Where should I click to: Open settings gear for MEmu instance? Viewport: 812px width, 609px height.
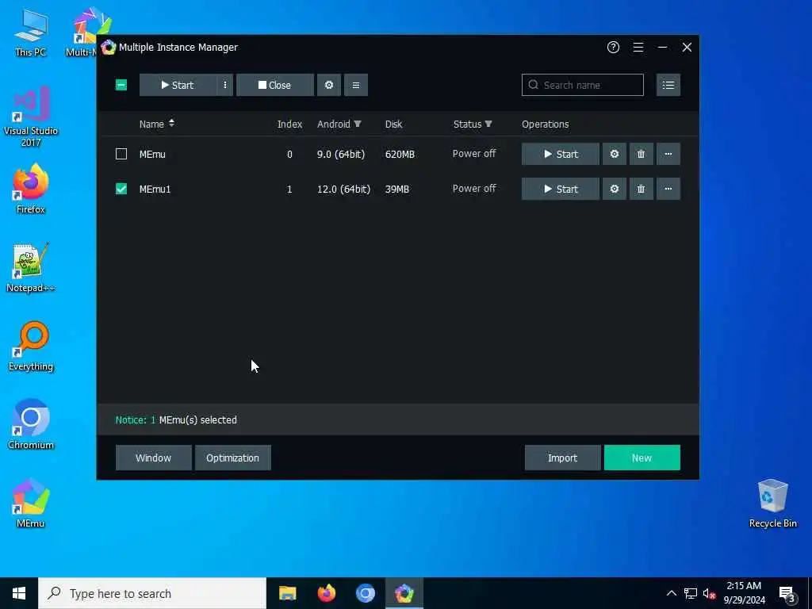click(615, 154)
